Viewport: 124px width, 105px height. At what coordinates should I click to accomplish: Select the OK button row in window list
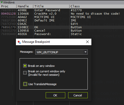point(62,27)
